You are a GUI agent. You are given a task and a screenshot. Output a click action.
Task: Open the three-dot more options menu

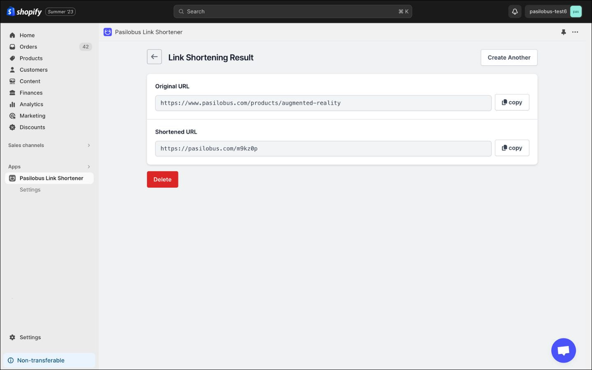(x=575, y=32)
